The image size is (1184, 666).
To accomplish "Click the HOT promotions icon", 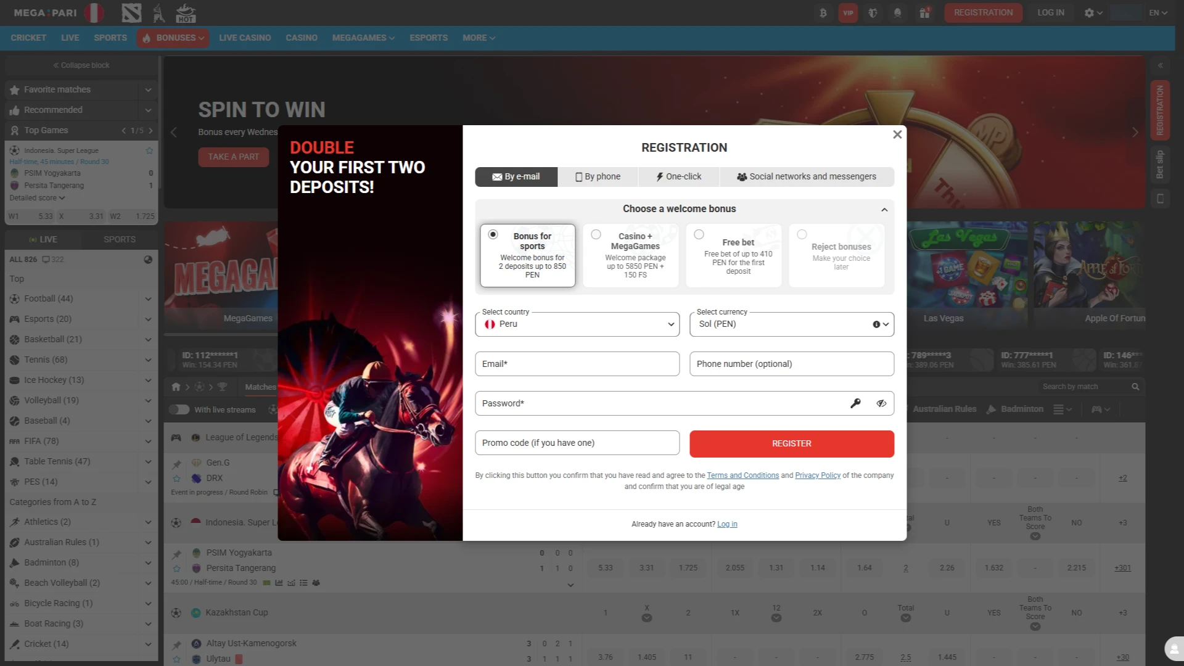I will click(x=186, y=13).
